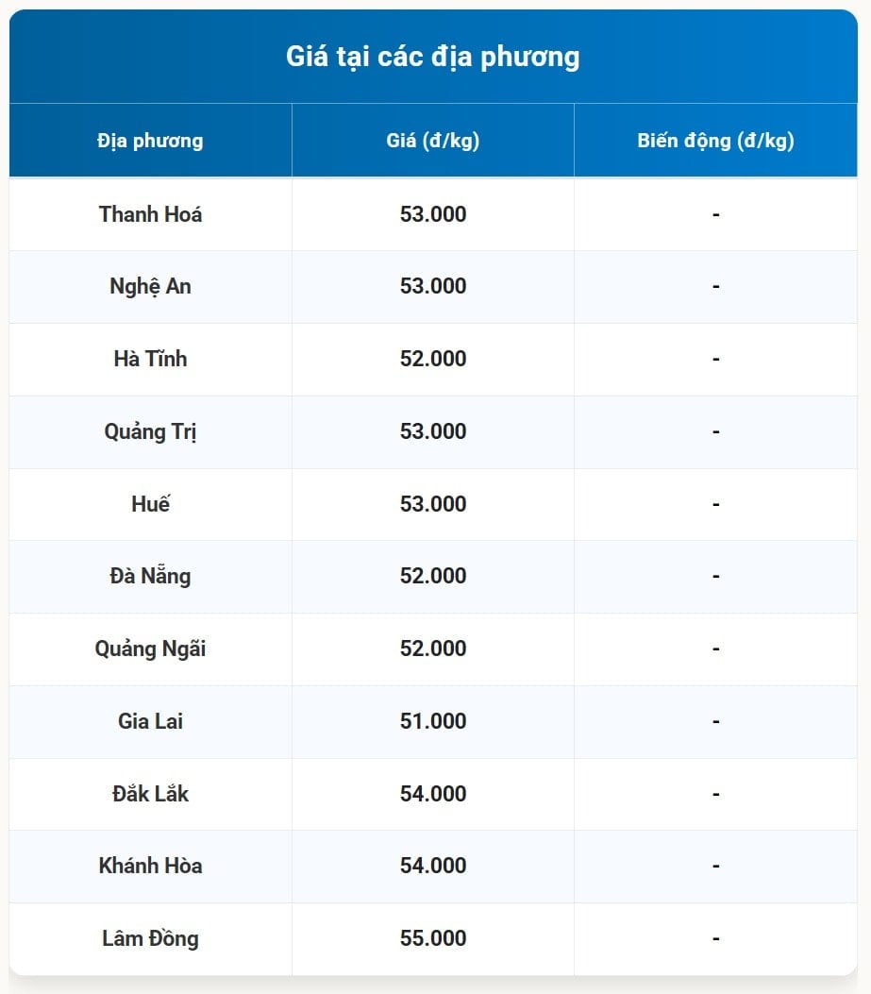This screenshot has height=994, width=871.
Task: Select the Thanh Hoá row name
Action: [150, 214]
